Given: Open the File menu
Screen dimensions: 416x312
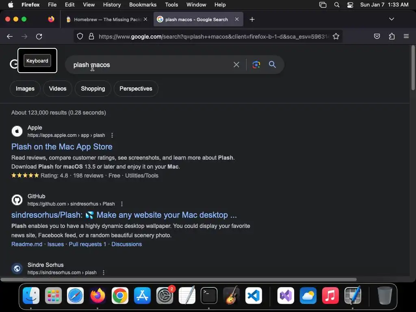Looking at the screenshot, I should [x=52, y=5].
